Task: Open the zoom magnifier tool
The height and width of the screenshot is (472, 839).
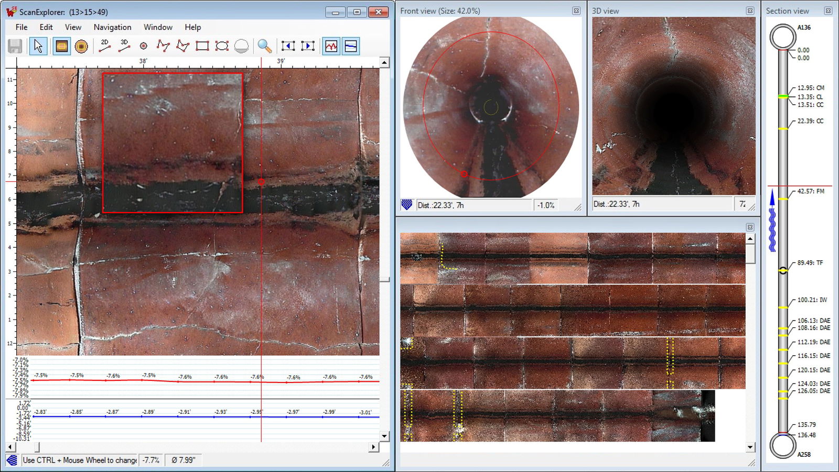Action: [x=263, y=46]
